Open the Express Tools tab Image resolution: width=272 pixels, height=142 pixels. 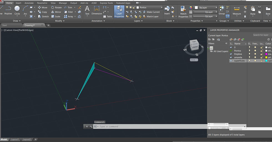click(x=106, y=3)
